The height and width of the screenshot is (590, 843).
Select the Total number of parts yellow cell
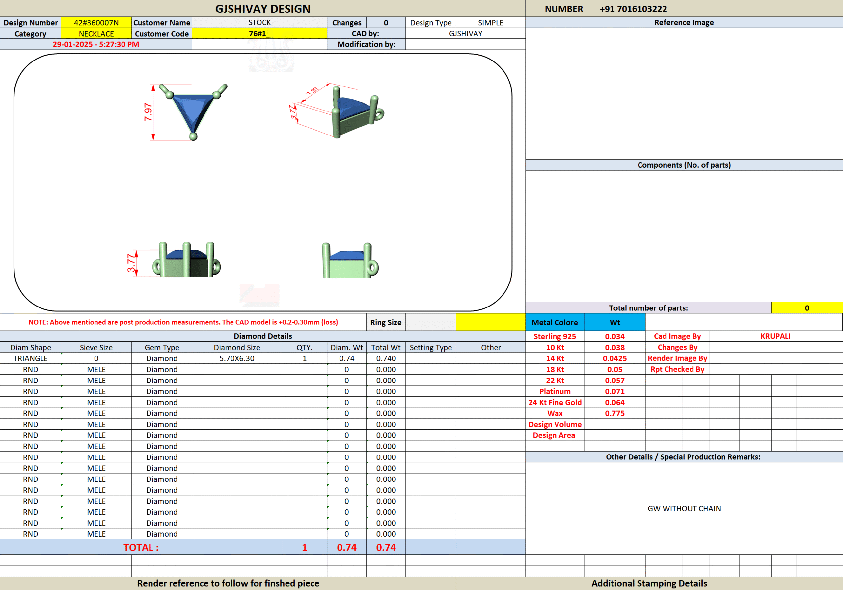(x=806, y=308)
